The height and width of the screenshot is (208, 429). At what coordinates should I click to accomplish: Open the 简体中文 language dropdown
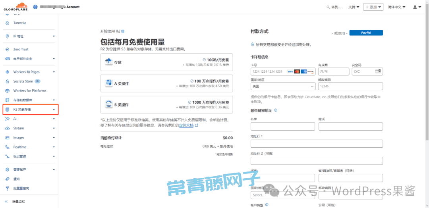[396, 7]
